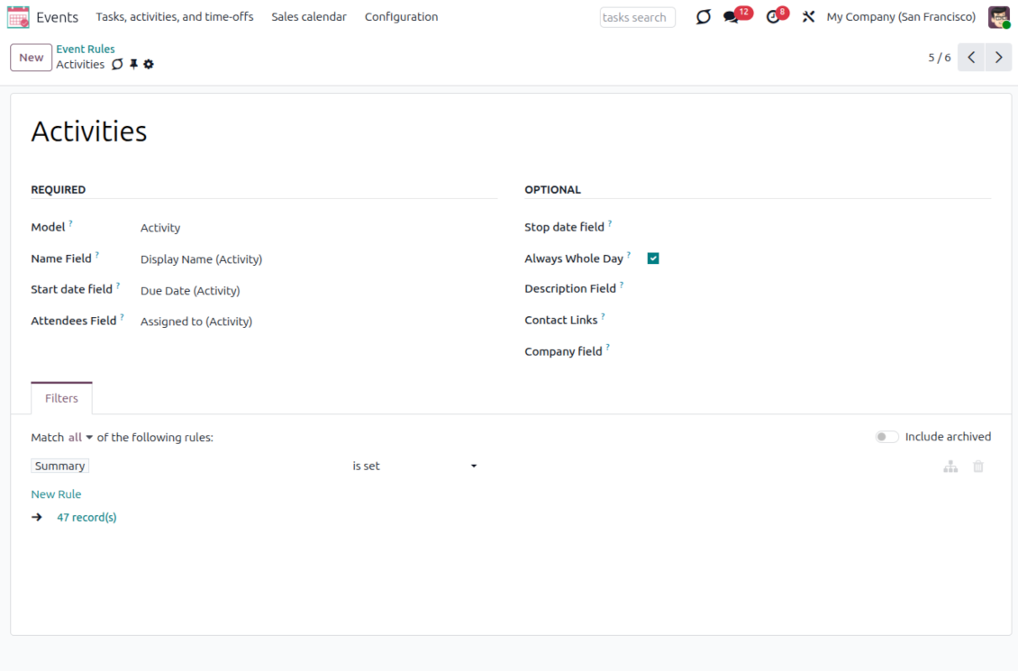Enable the Include archived toggle
The width and height of the screenshot is (1018, 671).
(886, 437)
